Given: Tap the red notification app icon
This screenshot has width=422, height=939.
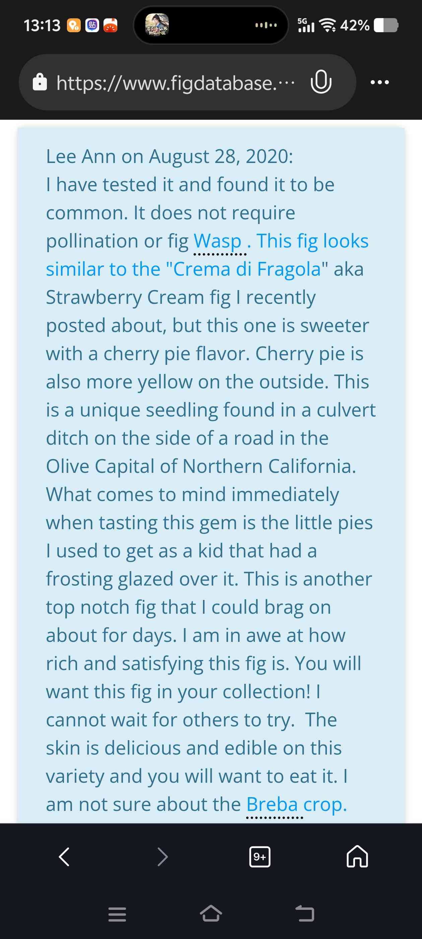Looking at the screenshot, I should [x=110, y=25].
